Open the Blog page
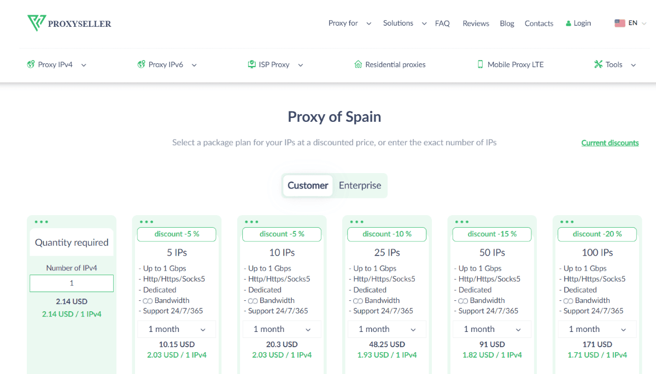The image size is (656, 374). [x=507, y=23]
